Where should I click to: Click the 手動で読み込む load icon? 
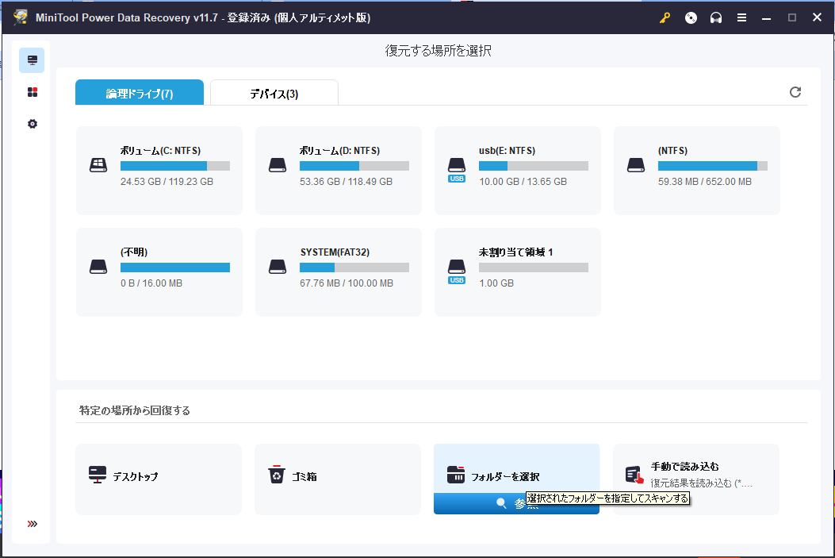(634, 475)
